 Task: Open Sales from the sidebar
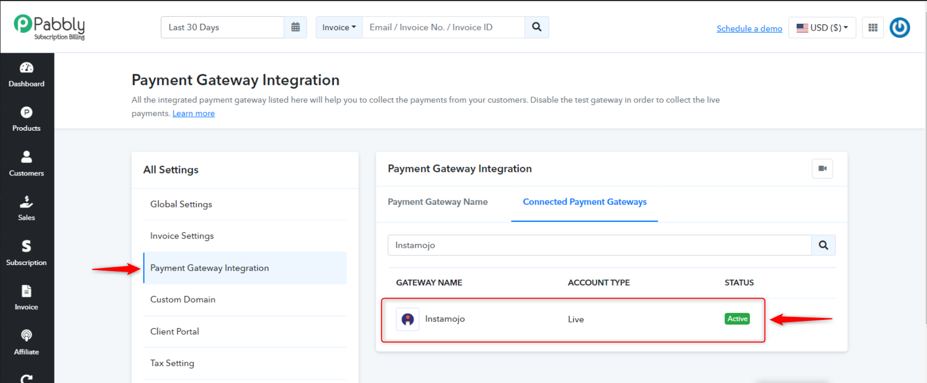(26, 208)
